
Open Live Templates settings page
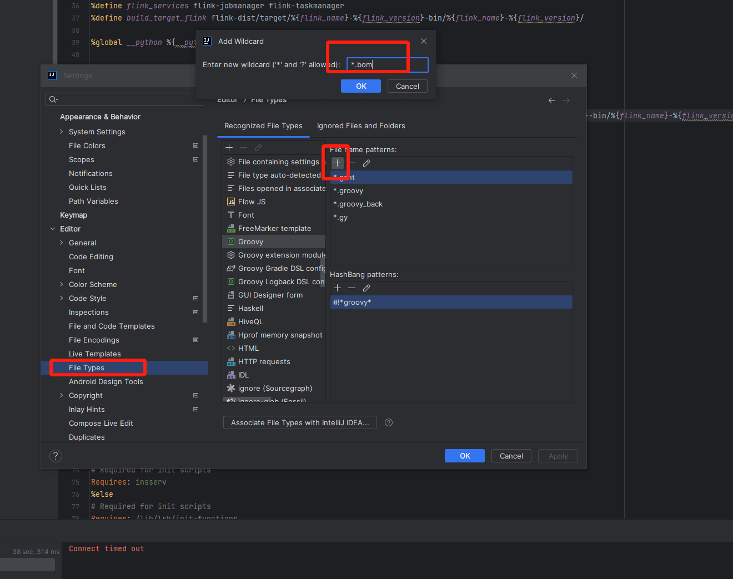tap(95, 354)
